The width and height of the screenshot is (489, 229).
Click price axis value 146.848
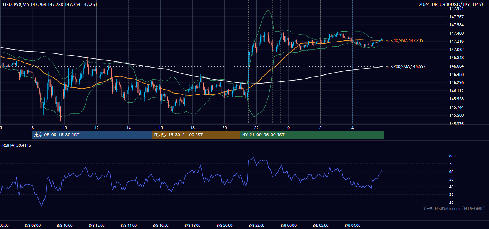tap(456, 58)
